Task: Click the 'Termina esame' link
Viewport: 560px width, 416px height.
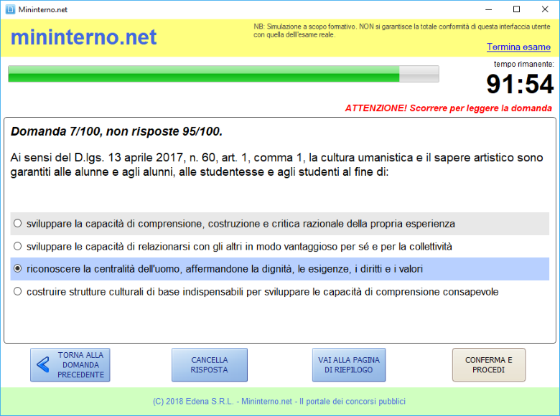Action: click(518, 47)
